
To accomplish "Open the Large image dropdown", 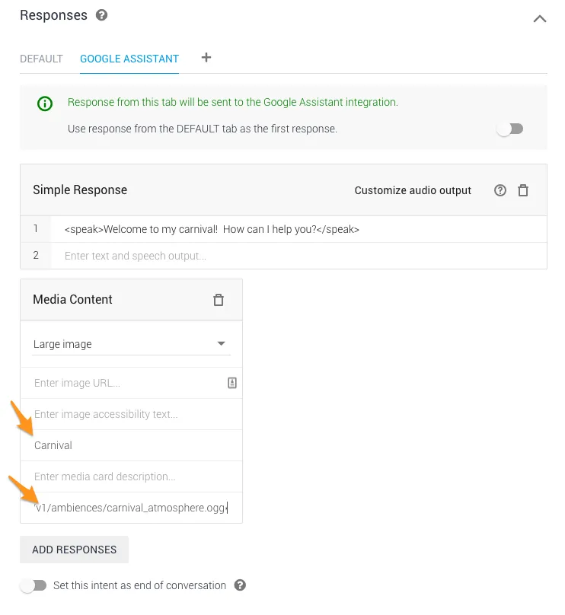I will [131, 344].
